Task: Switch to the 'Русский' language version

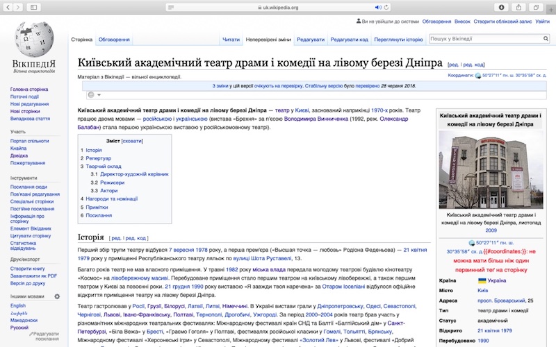Action: pos(19,328)
